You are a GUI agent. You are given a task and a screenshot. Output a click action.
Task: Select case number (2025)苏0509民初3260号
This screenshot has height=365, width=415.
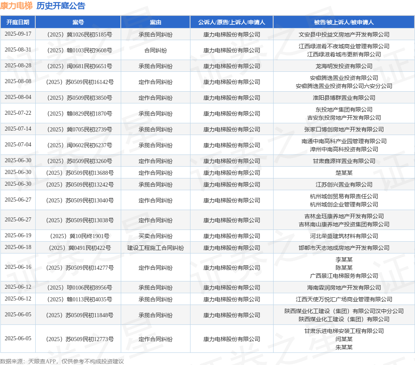tap(80, 161)
